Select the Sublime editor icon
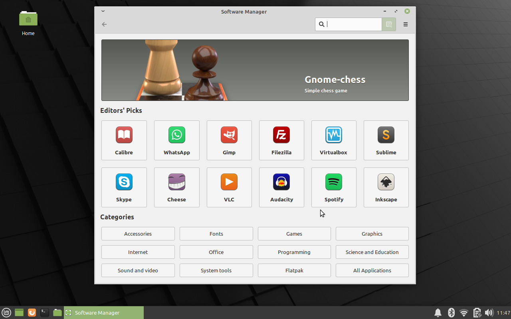The width and height of the screenshot is (511, 319). click(x=386, y=135)
